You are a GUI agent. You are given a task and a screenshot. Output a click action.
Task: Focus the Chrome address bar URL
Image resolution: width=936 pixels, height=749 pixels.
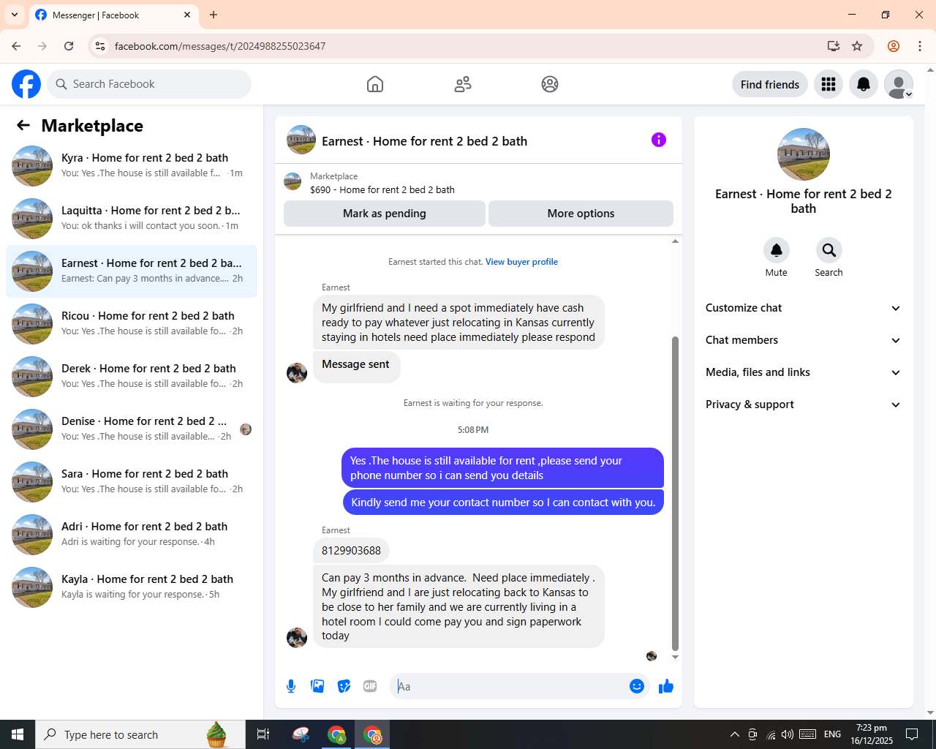(x=220, y=46)
